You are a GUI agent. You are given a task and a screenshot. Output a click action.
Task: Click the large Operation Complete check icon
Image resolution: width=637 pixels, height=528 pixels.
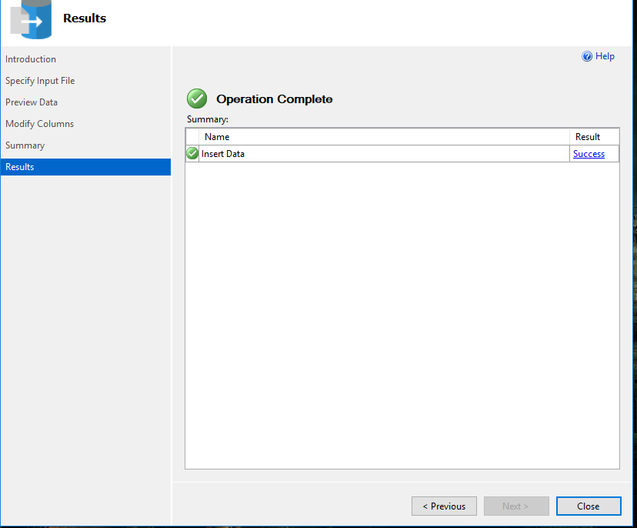pos(197,99)
